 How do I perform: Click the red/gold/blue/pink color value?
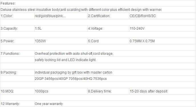click(x=50, y=16)
